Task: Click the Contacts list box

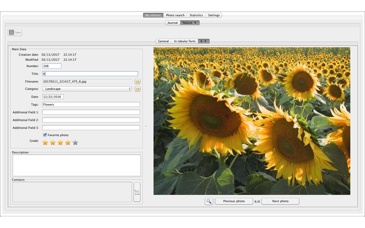Action: pyautogui.click(x=72, y=192)
